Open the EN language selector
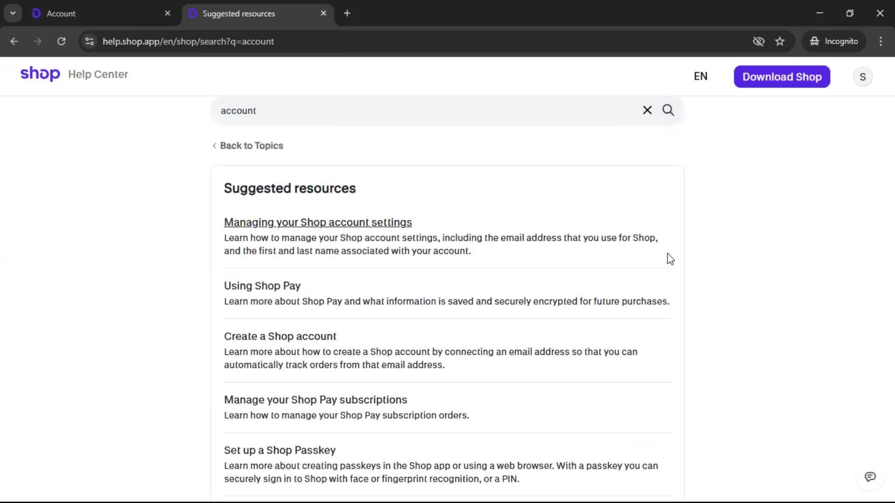This screenshot has height=503, width=895. pos(700,76)
